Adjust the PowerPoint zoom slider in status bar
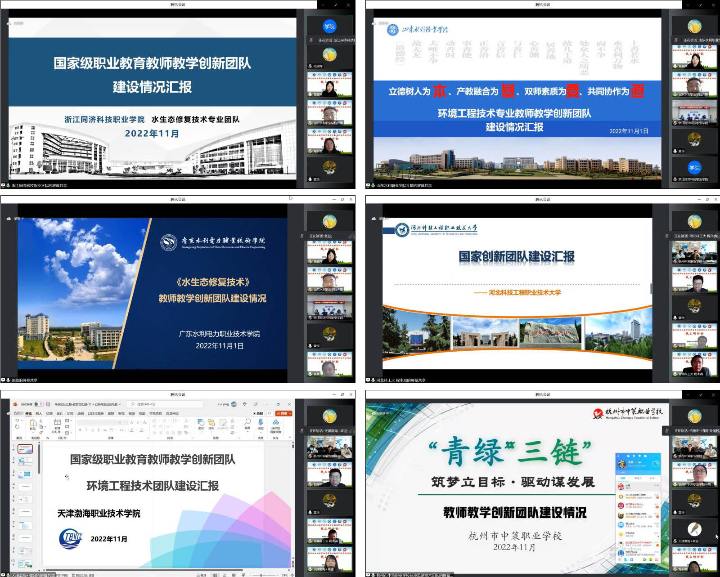This screenshot has width=720, height=577. [261, 575]
